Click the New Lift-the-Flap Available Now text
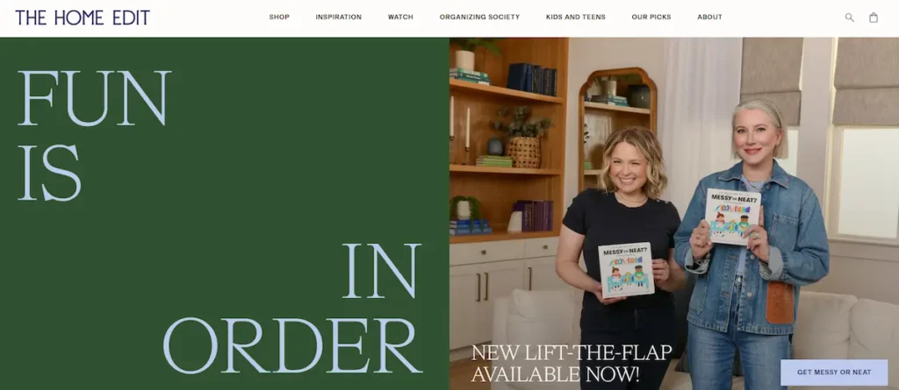This screenshot has height=390, width=899. pyautogui.click(x=571, y=364)
